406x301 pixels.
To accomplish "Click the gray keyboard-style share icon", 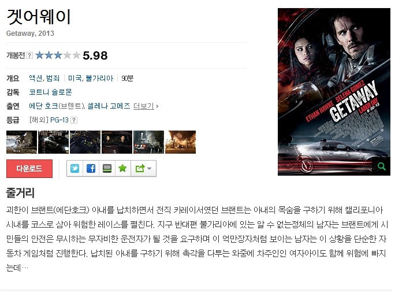I will (107, 169).
